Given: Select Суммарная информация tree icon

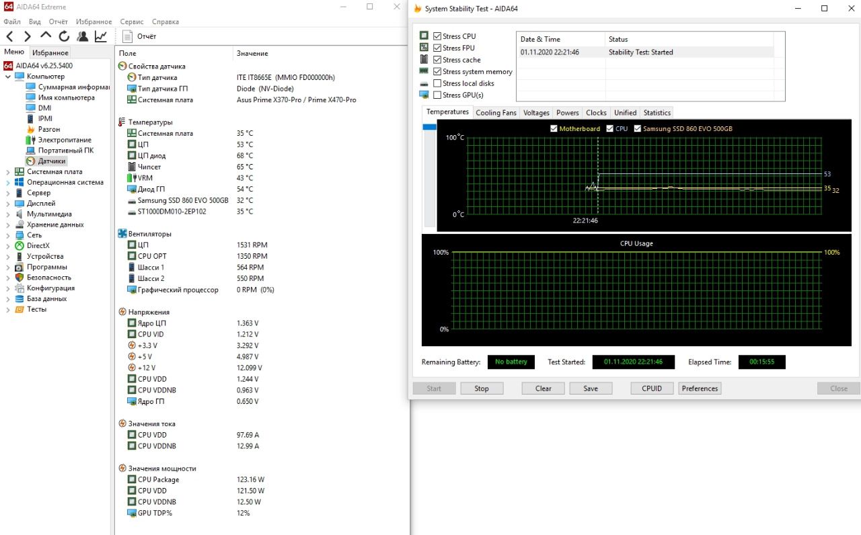Looking at the screenshot, I should [x=30, y=87].
